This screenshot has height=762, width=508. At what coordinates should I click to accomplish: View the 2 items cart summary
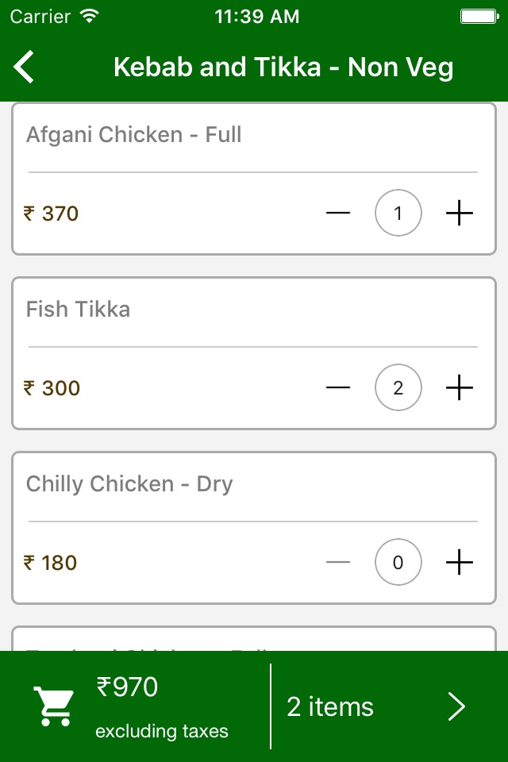click(330, 706)
